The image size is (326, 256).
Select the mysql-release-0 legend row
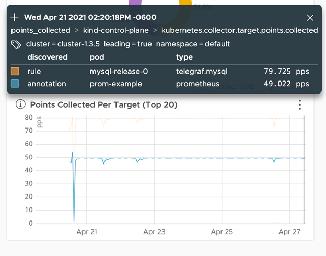pyautogui.click(x=164, y=72)
